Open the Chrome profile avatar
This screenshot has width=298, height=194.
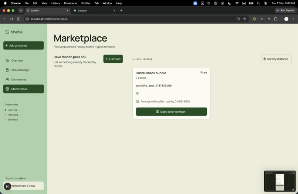286,19
